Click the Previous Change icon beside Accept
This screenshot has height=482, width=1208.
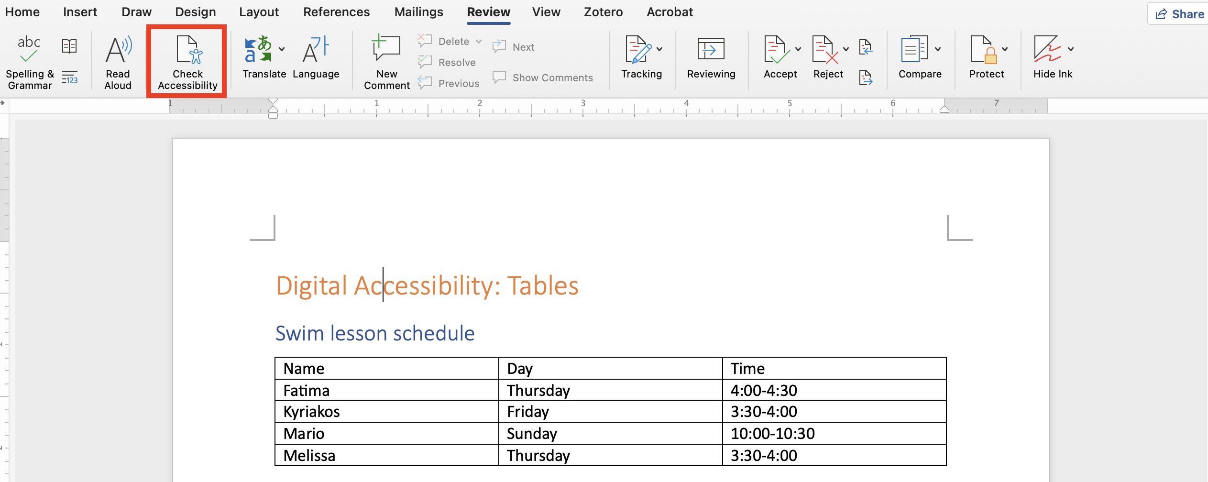867,47
